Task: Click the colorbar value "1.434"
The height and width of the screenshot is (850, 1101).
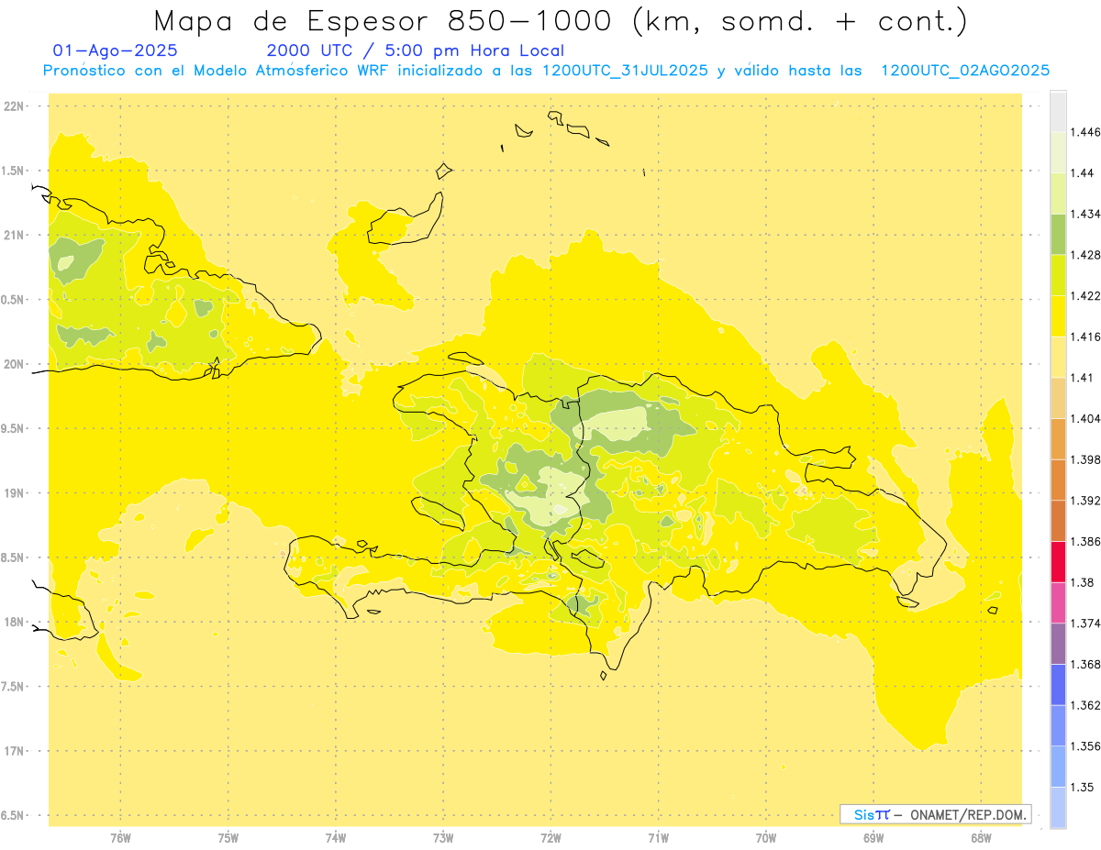Action: click(1084, 214)
